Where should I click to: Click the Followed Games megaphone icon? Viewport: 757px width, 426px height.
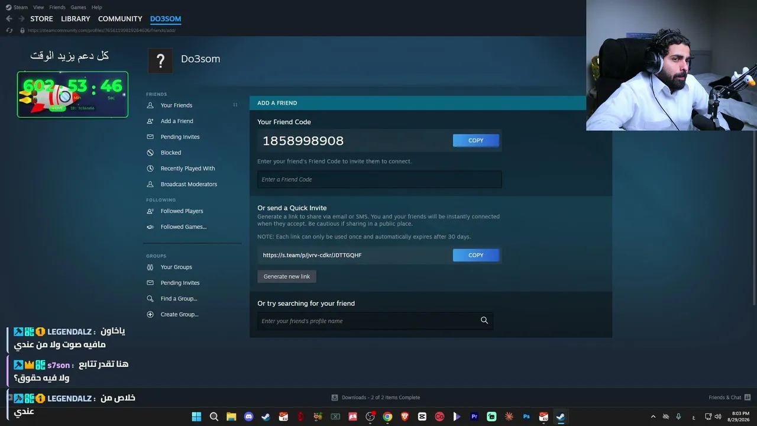150,227
